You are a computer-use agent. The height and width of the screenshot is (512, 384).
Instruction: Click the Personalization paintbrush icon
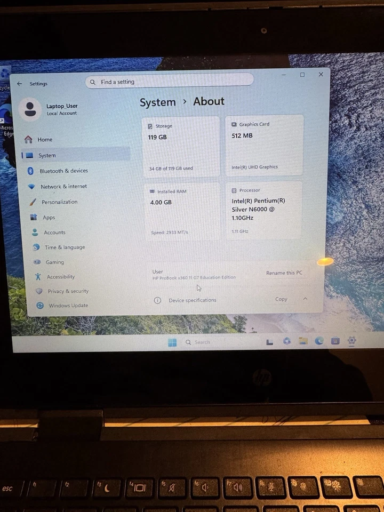click(33, 202)
